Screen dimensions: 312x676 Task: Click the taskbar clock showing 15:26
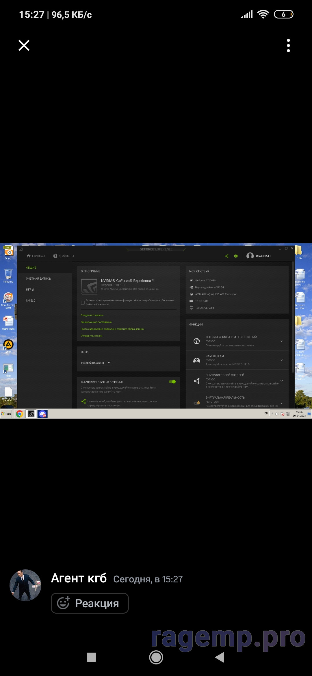click(299, 414)
